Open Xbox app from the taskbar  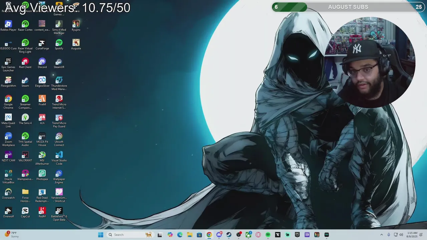click(x=249, y=235)
